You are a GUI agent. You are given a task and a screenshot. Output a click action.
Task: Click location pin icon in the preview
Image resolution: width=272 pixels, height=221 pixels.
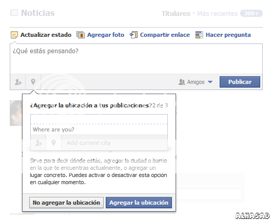[x=53, y=143]
